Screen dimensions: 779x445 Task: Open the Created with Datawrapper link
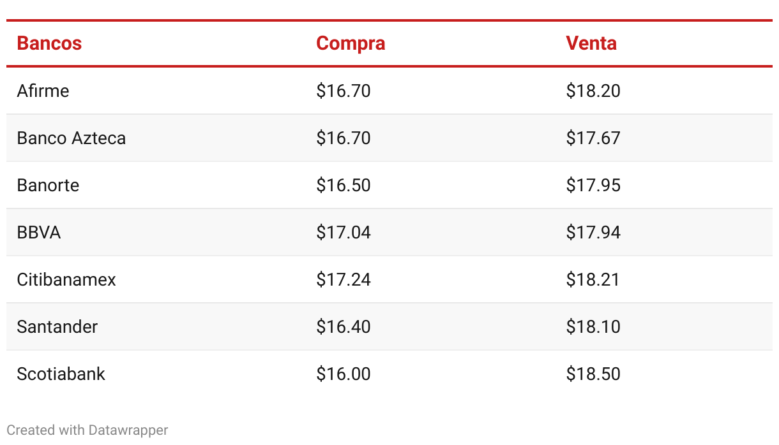click(x=87, y=430)
